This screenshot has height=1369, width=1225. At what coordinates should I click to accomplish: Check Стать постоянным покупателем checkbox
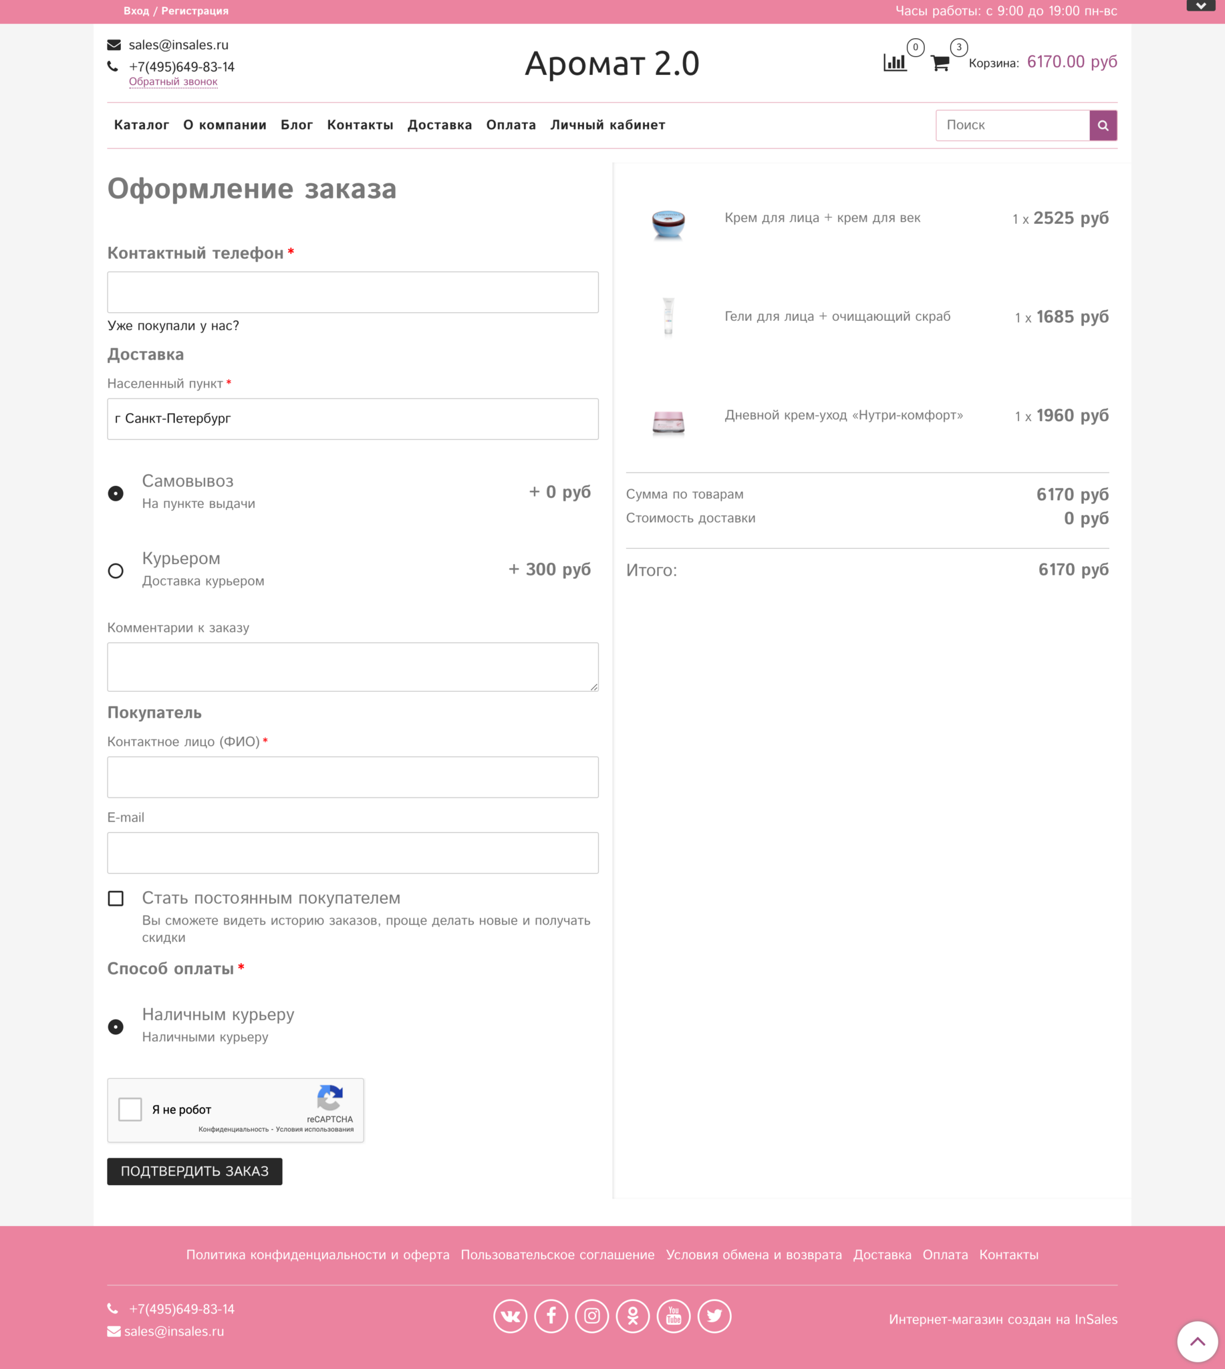coord(116,898)
